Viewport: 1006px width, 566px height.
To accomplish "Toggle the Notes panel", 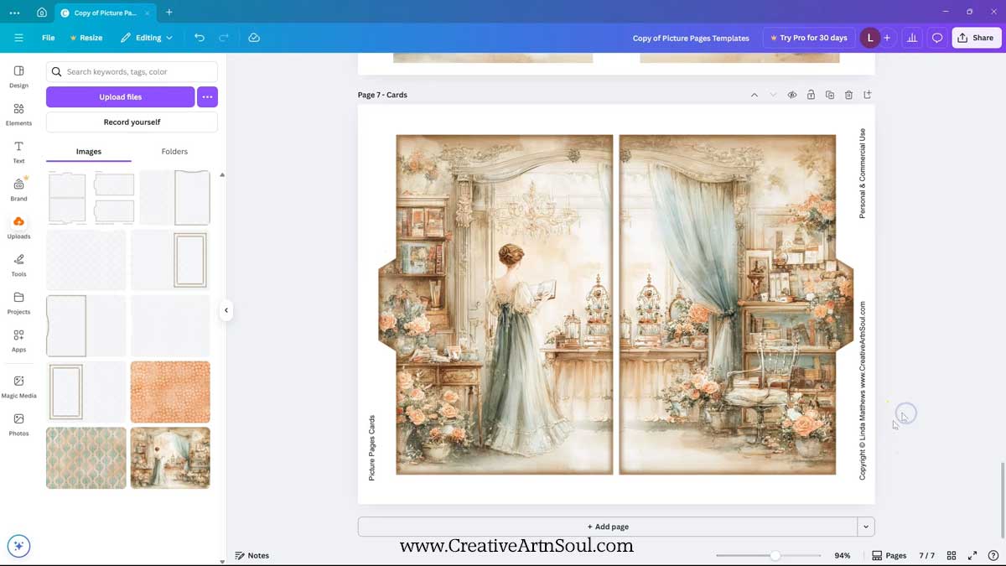I will (252, 555).
